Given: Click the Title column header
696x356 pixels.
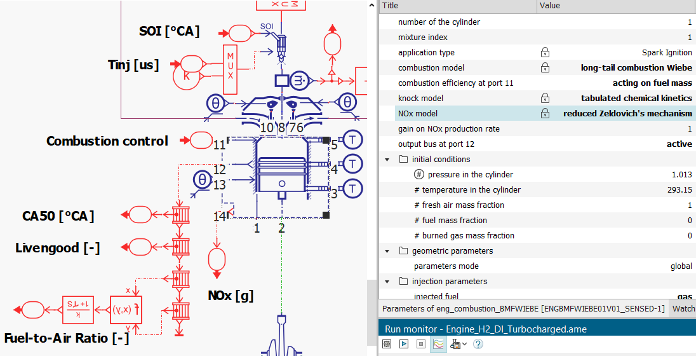Looking at the screenshot, I should (x=457, y=6).
